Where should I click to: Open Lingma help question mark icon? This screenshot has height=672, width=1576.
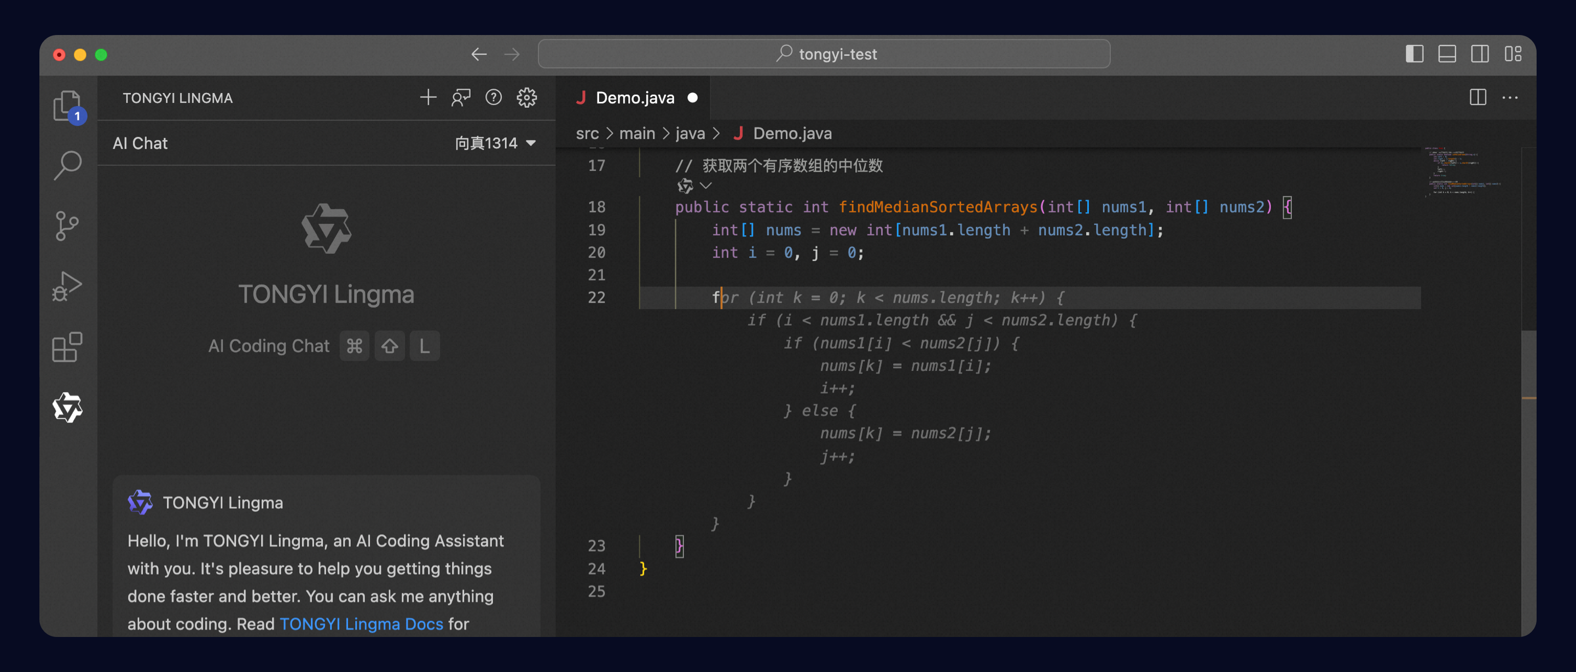(x=494, y=97)
